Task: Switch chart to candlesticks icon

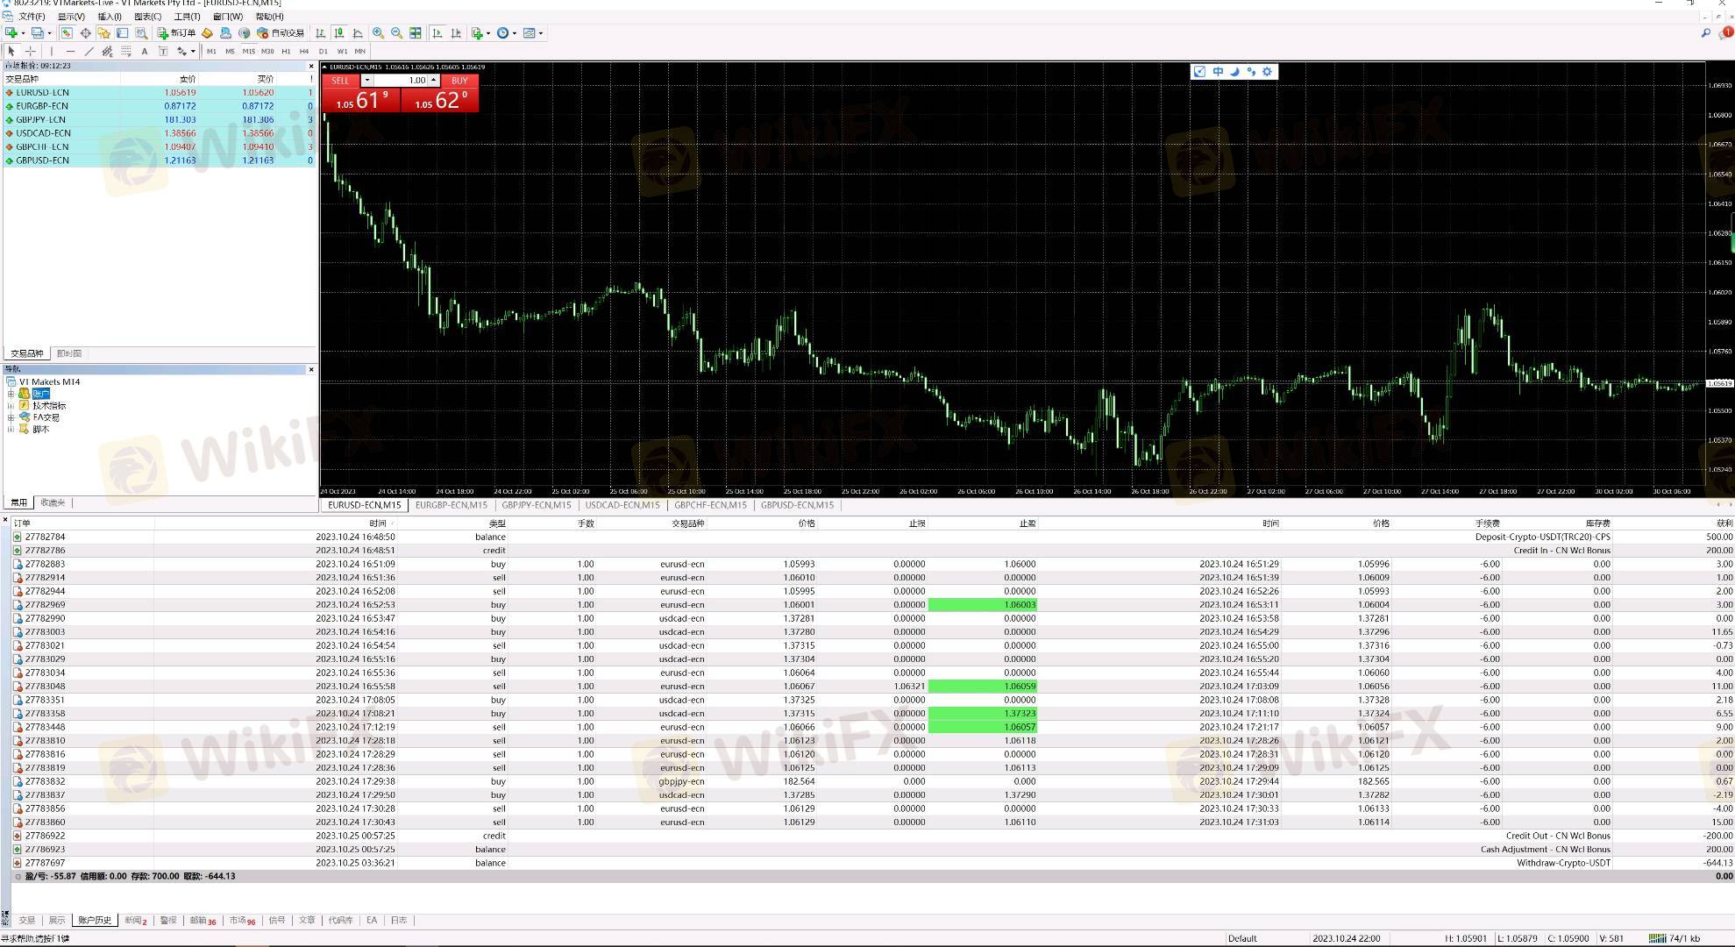Action: click(338, 33)
